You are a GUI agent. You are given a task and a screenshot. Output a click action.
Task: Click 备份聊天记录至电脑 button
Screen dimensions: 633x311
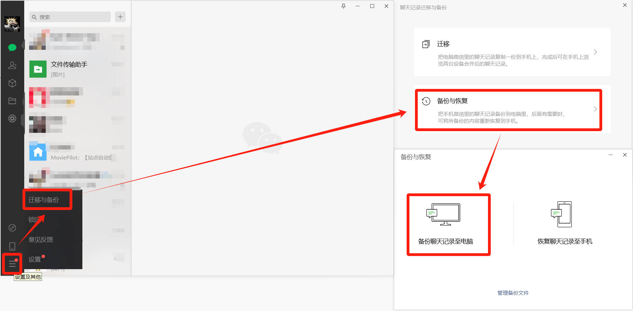click(445, 224)
